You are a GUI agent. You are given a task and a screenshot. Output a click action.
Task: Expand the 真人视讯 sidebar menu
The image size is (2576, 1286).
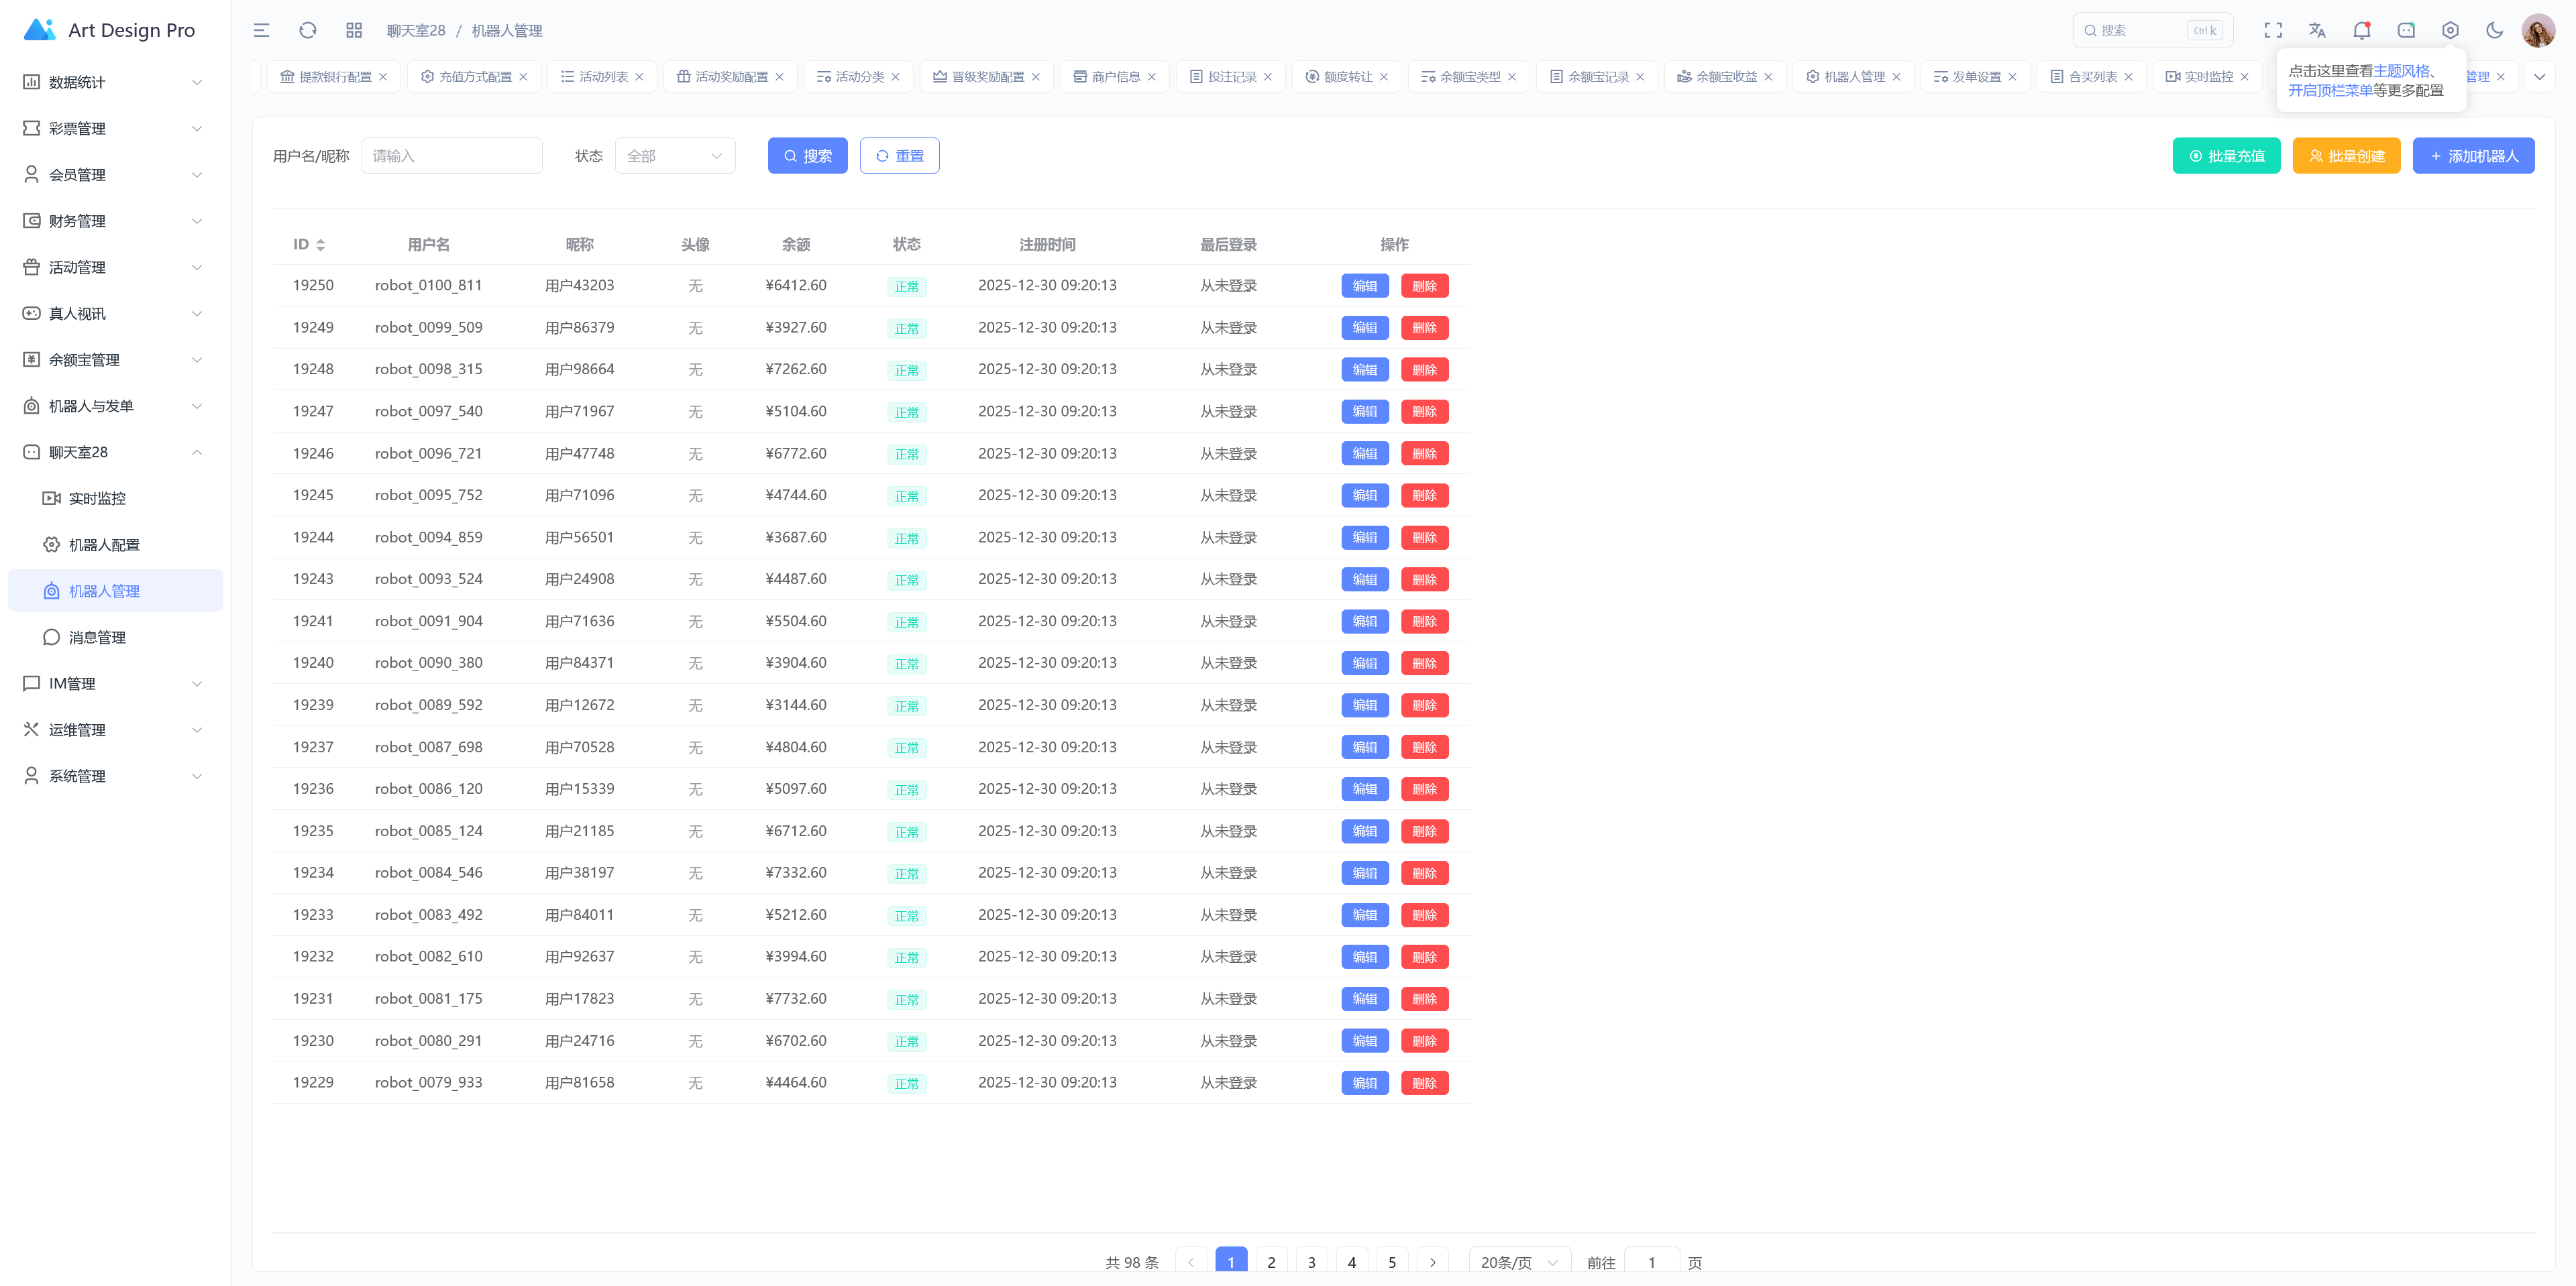(x=115, y=314)
